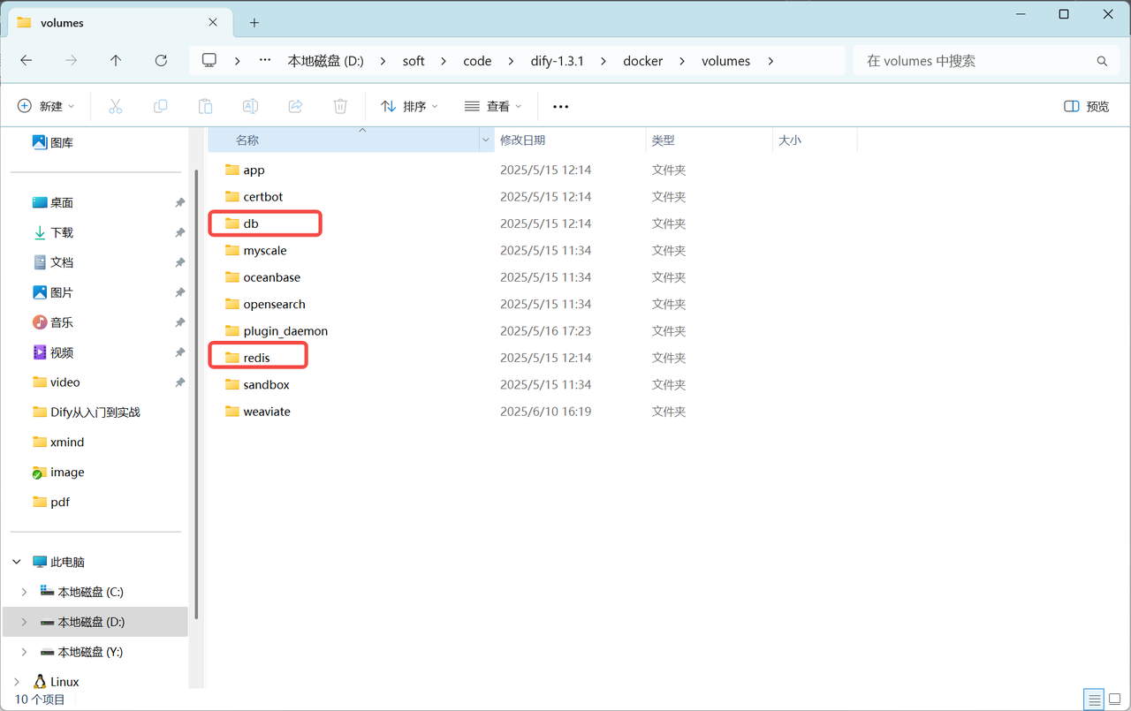Click the Delete trash icon
This screenshot has width=1131, height=711.
point(340,106)
